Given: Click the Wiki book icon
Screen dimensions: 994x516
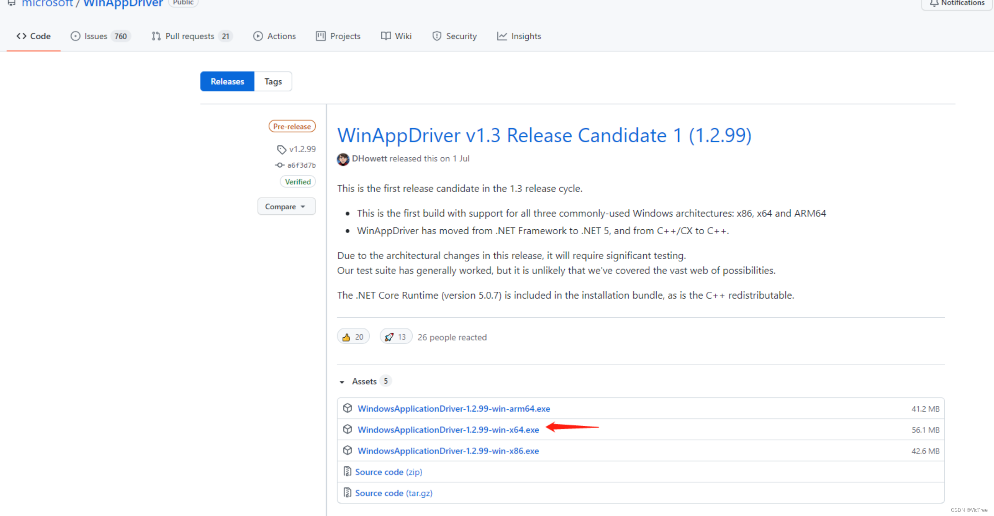Looking at the screenshot, I should click(x=386, y=36).
